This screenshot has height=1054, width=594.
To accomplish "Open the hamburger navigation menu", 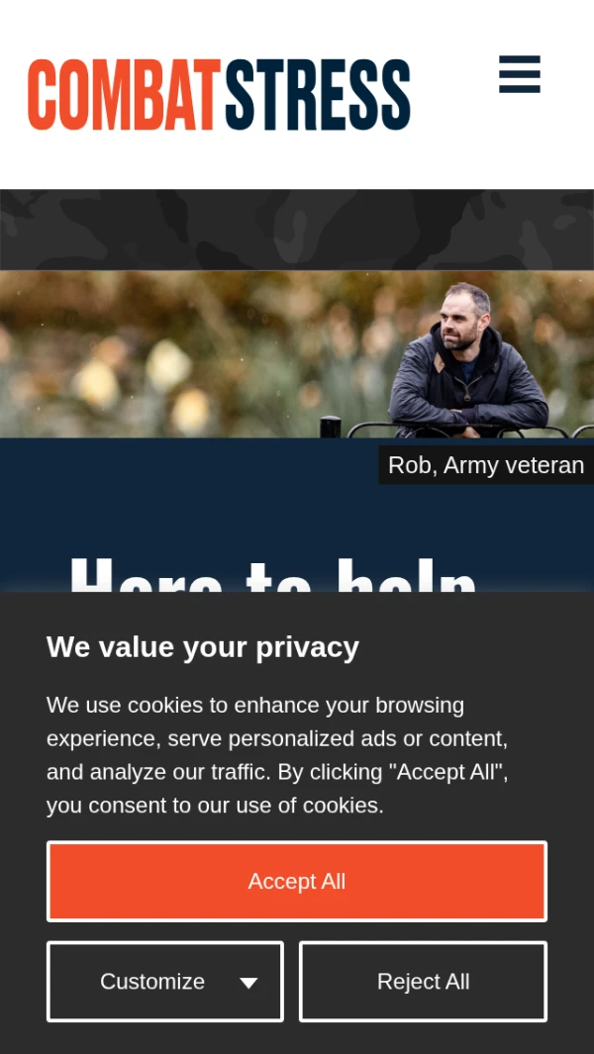I will click(x=520, y=74).
